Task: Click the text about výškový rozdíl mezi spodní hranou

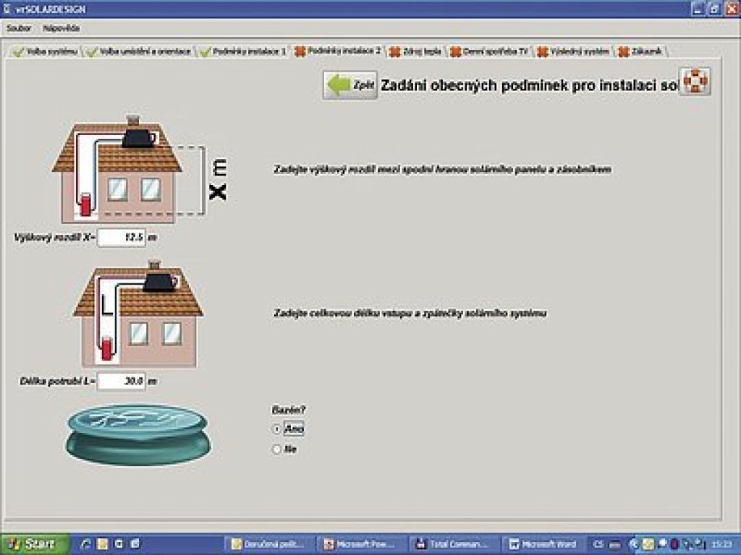Action: click(x=442, y=169)
